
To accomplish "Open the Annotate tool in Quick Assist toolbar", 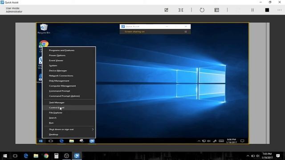I will coord(166,10).
